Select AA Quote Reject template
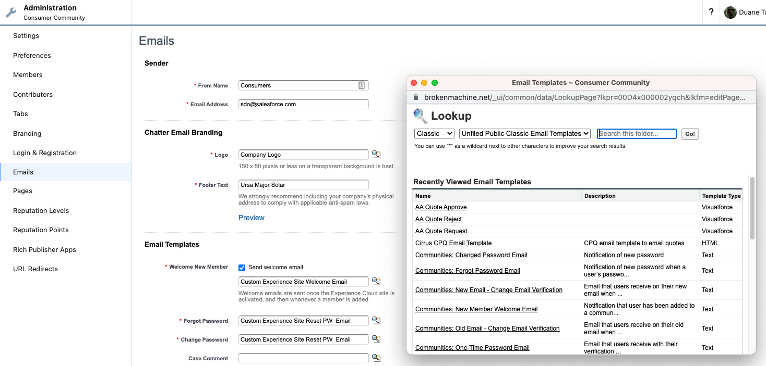Viewport: 766px width, 366px height. pyautogui.click(x=438, y=219)
